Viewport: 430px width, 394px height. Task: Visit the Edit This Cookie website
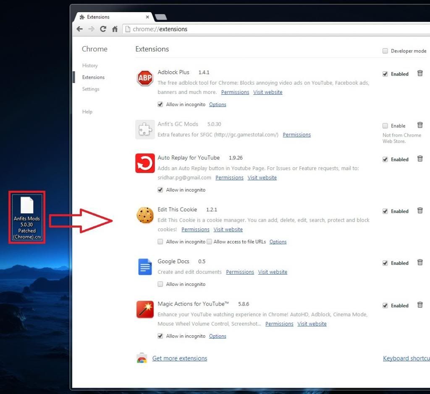pos(228,229)
